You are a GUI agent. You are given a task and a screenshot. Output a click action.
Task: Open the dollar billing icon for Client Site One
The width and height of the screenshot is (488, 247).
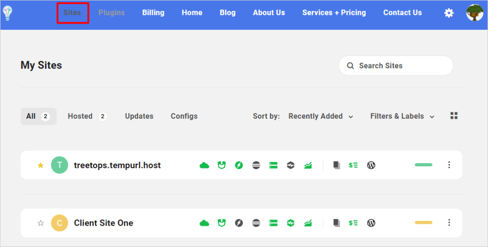point(353,223)
